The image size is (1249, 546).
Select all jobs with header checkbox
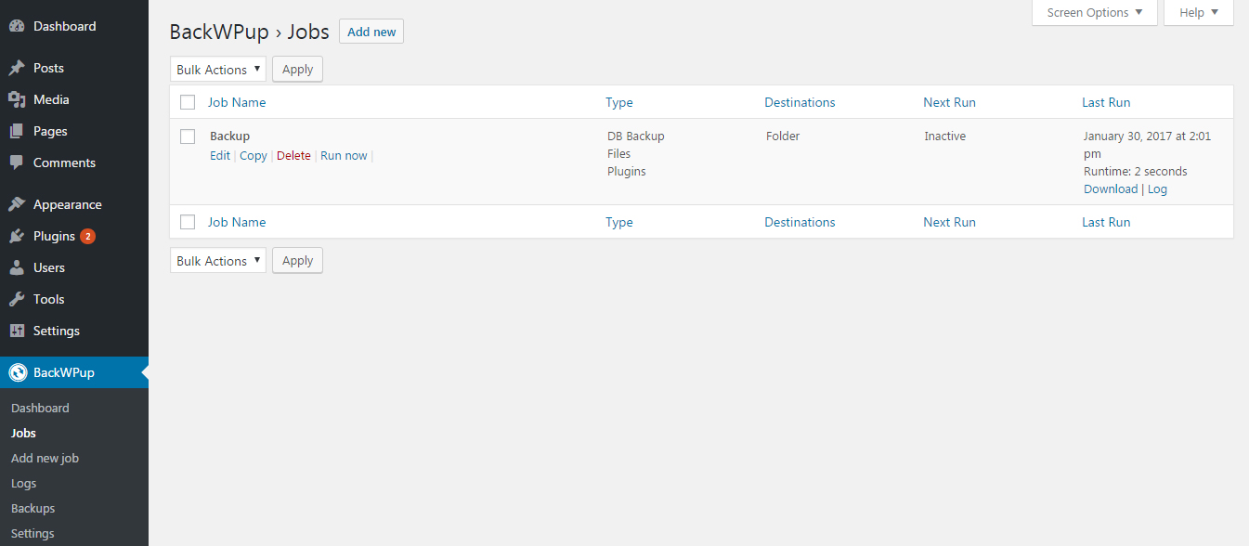(x=188, y=102)
